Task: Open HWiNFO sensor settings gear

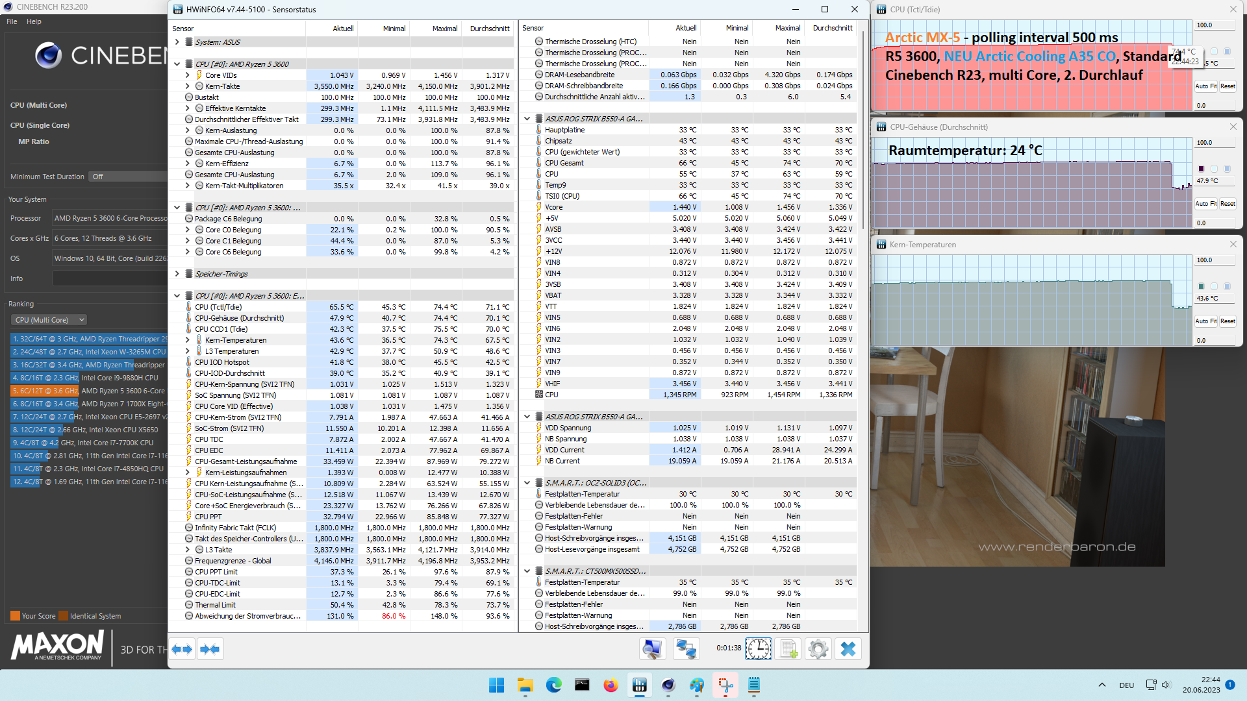Action: (x=818, y=649)
